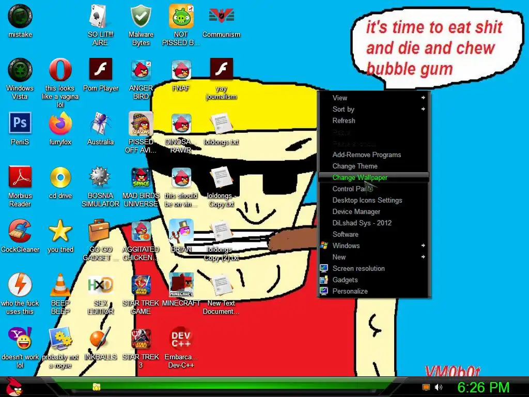Screen dimensions: 529x397
Task: Open the 'mistake' desktop icon
Action: click(20, 17)
